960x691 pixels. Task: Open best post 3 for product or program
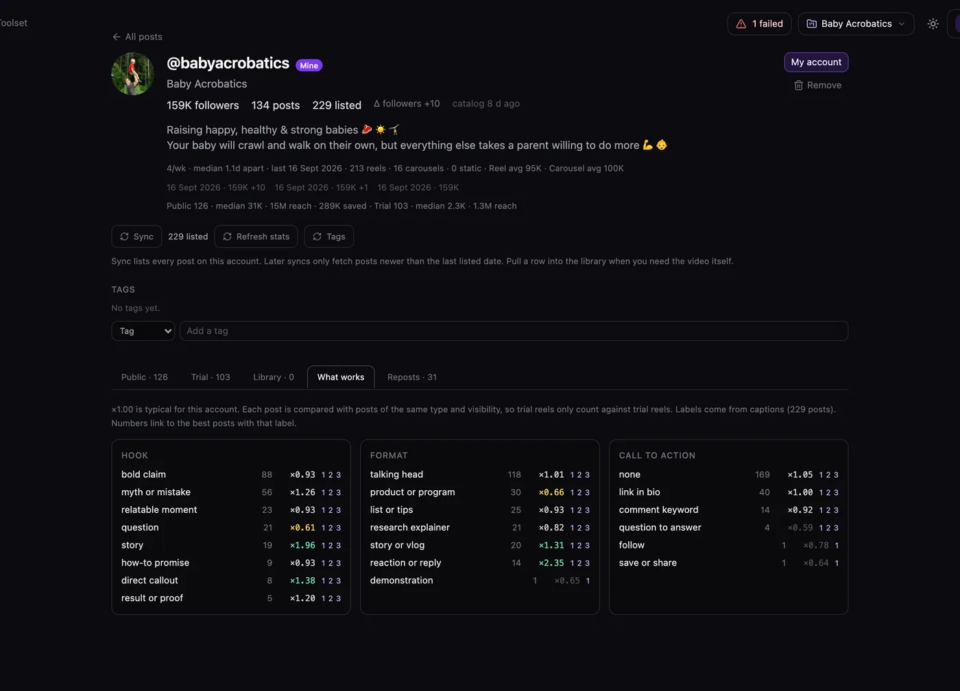tap(587, 493)
